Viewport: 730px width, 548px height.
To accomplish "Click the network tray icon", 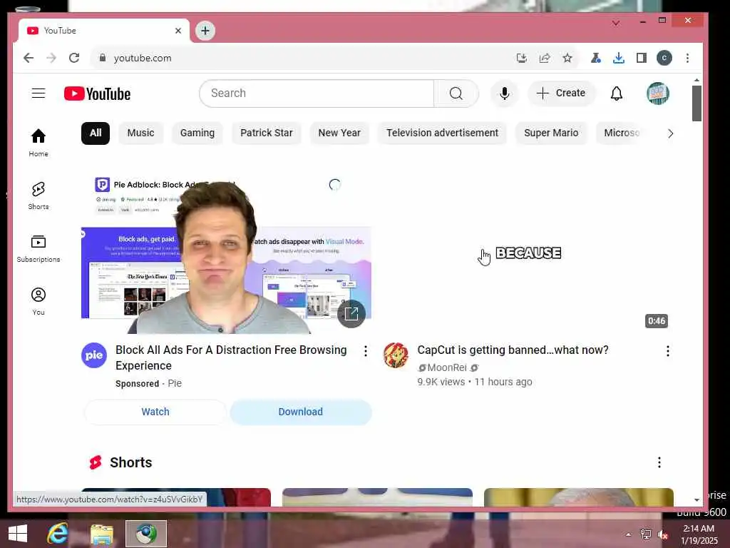I will tap(646, 534).
